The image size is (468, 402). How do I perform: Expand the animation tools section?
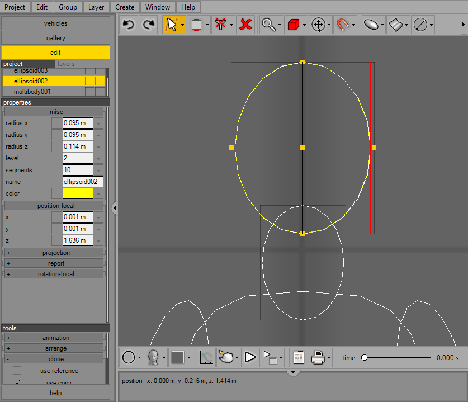54,338
